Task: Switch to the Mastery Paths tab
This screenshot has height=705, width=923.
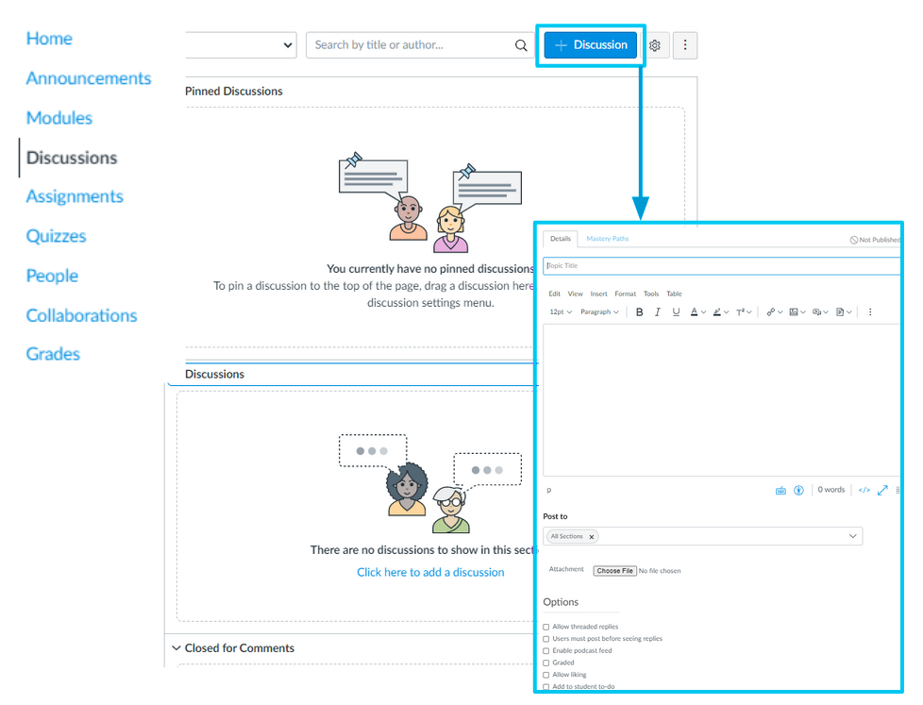Action: (607, 239)
